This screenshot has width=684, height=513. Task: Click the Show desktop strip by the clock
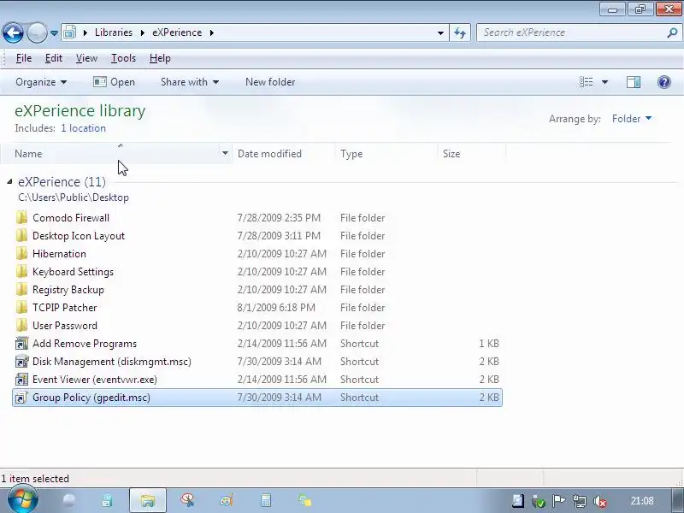click(677, 500)
